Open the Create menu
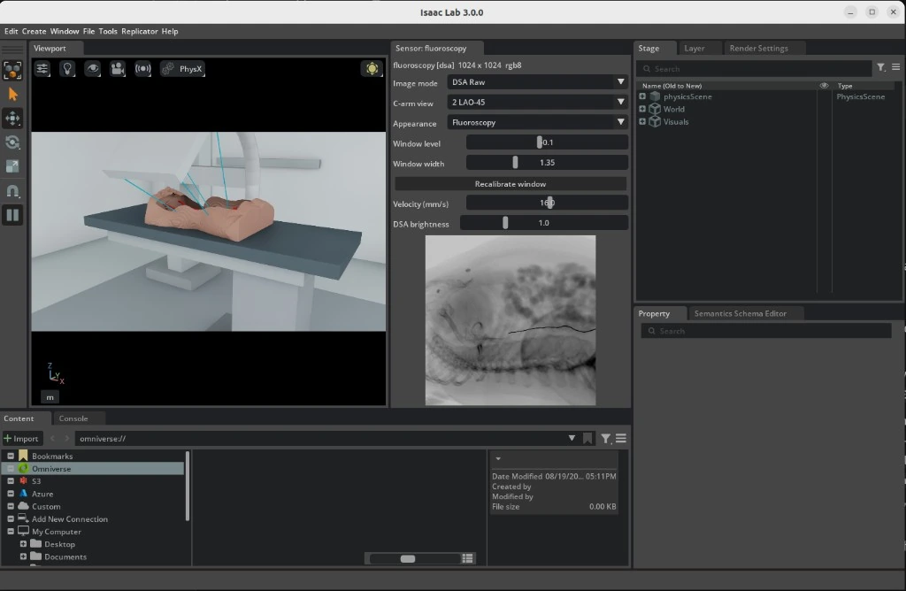 [35, 31]
